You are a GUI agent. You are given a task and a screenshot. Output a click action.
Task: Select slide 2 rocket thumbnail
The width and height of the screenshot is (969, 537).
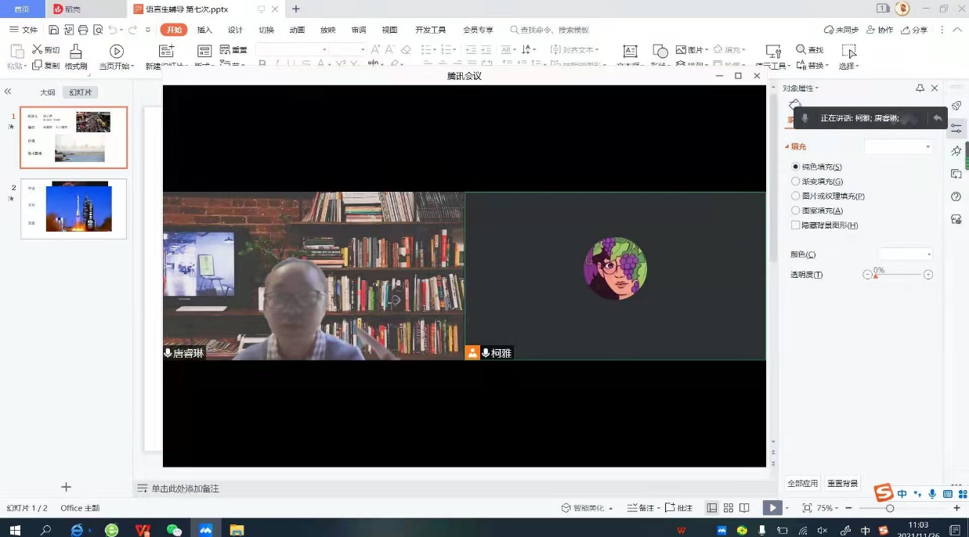click(x=74, y=208)
